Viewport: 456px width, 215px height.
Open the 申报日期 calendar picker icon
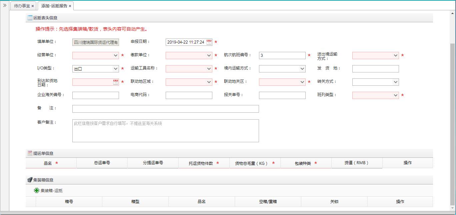[x=209, y=42]
